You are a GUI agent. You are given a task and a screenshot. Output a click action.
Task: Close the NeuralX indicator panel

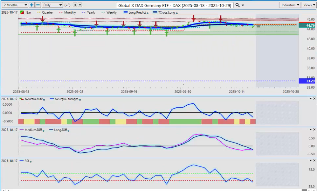(314, 99)
